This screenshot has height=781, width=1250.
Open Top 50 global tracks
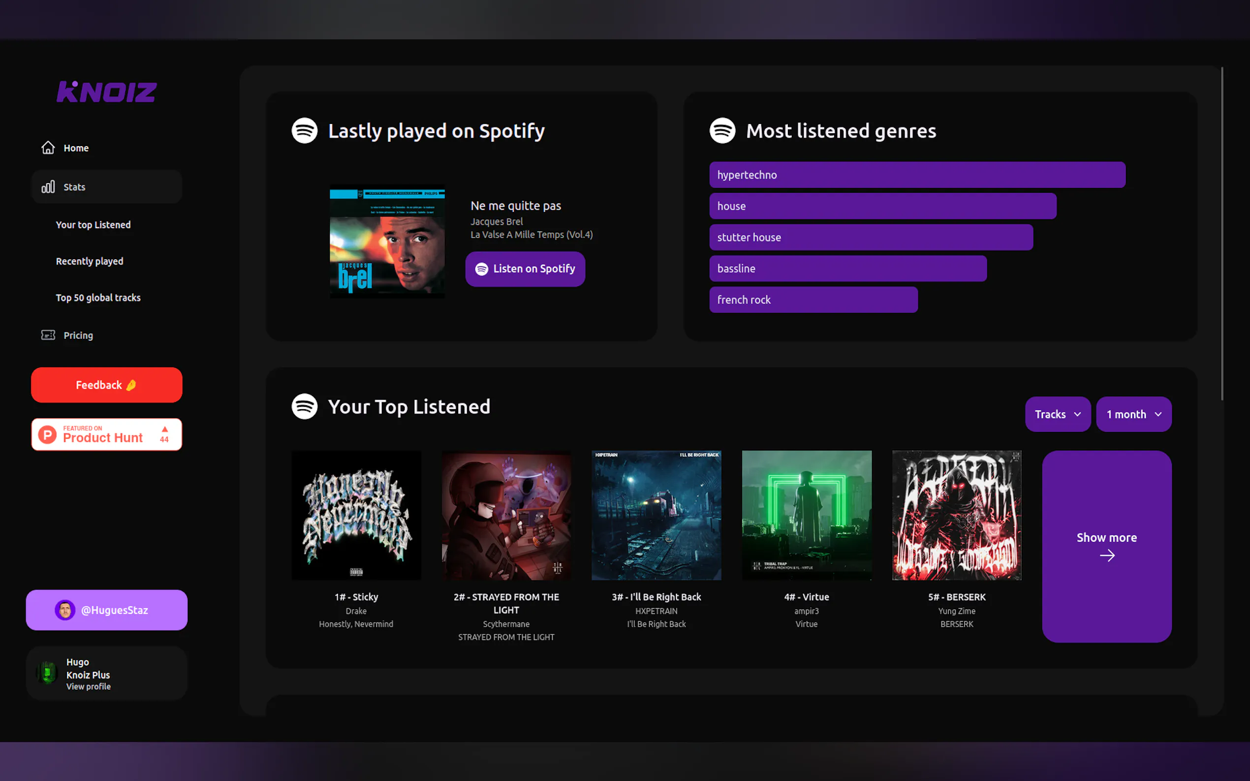click(98, 298)
